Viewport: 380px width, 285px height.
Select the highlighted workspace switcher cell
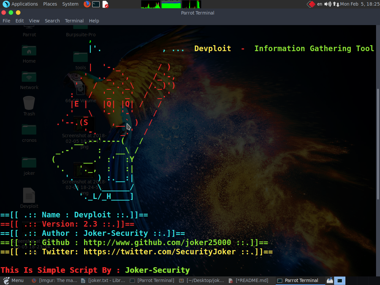click(340, 281)
